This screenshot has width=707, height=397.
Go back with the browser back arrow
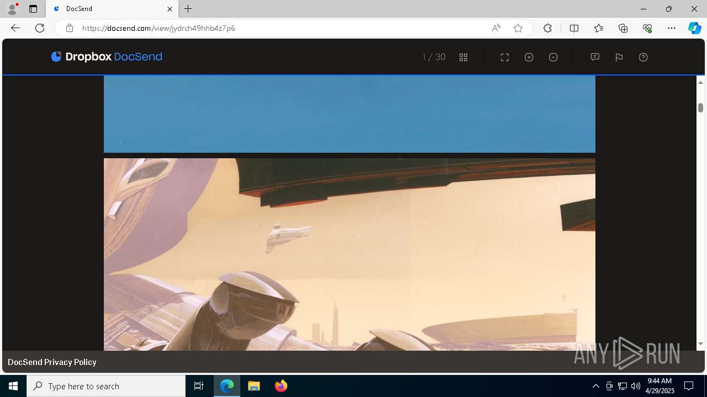tap(15, 28)
